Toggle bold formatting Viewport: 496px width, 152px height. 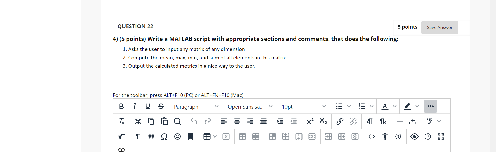click(121, 106)
